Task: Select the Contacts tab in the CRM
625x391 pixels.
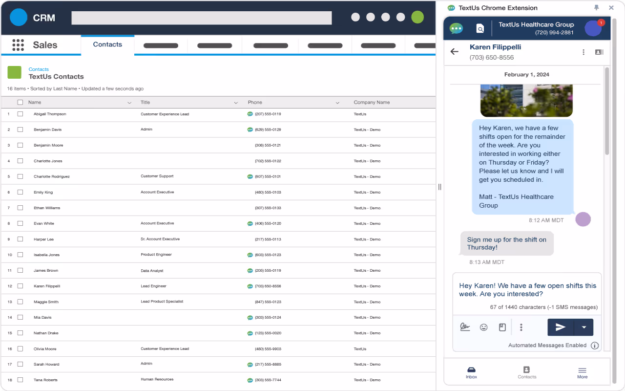Action: pyautogui.click(x=107, y=44)
